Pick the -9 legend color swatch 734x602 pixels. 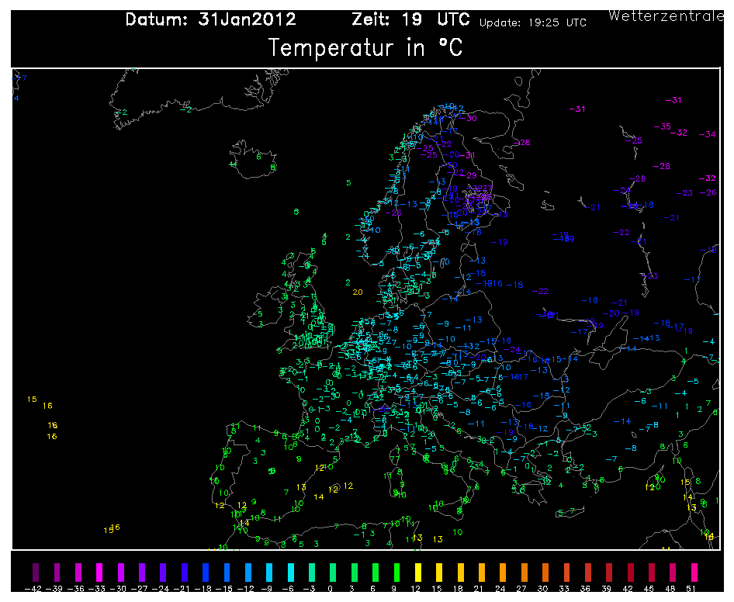click(x=269, y=572)
